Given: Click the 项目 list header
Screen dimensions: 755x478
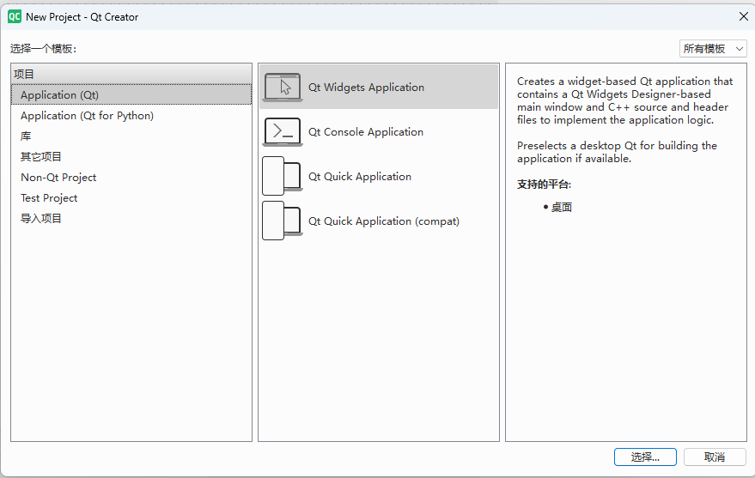Looking at the screenshot, I should pos(131,74).
